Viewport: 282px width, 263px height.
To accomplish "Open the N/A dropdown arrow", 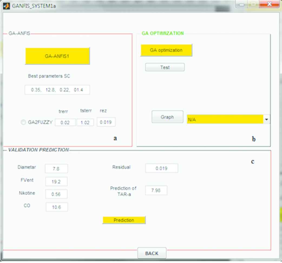I will [267, 119].
